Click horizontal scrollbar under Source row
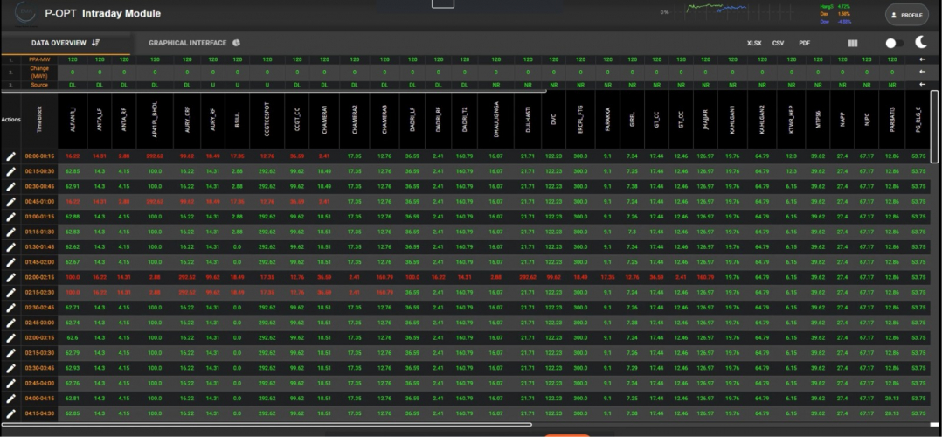The width and height of the screenshot is (942, 437). click(274, 92)
